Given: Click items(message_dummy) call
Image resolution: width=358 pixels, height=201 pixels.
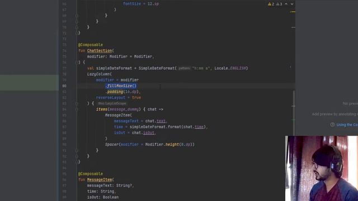Looking at the screenshot, I should [118, 109].
